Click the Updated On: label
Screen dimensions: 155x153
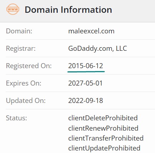(26, 100)
